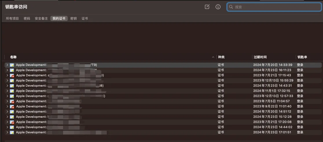323x142 pixels.
Task: Open the 密钥 tab
Action: [74, 18]
